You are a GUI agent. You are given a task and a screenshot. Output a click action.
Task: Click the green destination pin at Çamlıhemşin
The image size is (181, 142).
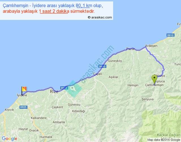coord(154,78)
